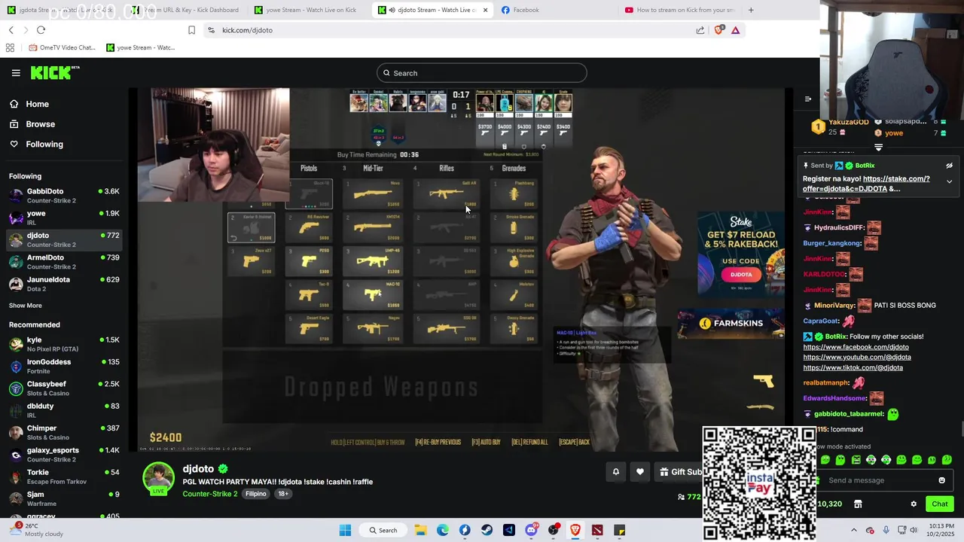
Task: Open the emoji picker in chat input
Action: 941,480
